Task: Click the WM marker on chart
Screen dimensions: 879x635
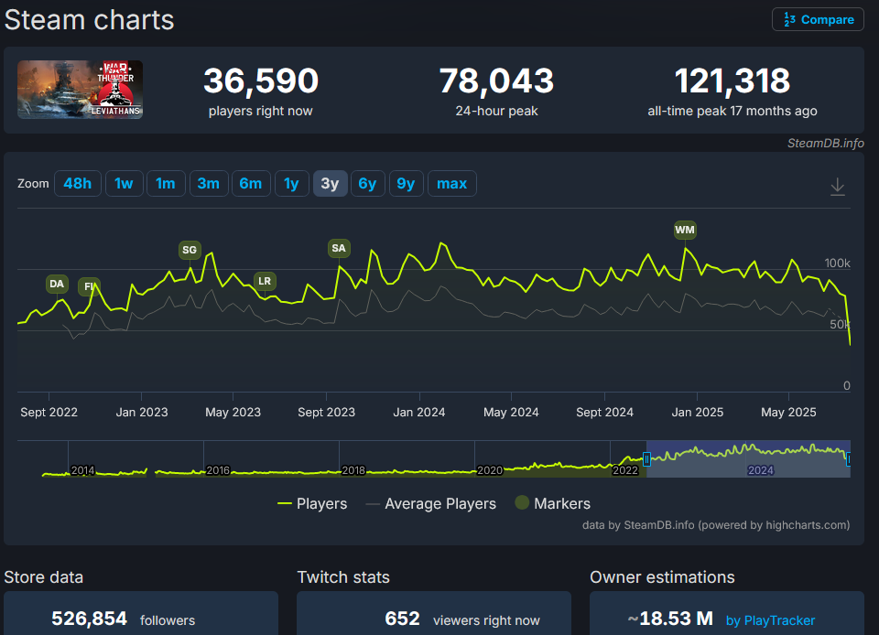Action: [x=685, y=230]
